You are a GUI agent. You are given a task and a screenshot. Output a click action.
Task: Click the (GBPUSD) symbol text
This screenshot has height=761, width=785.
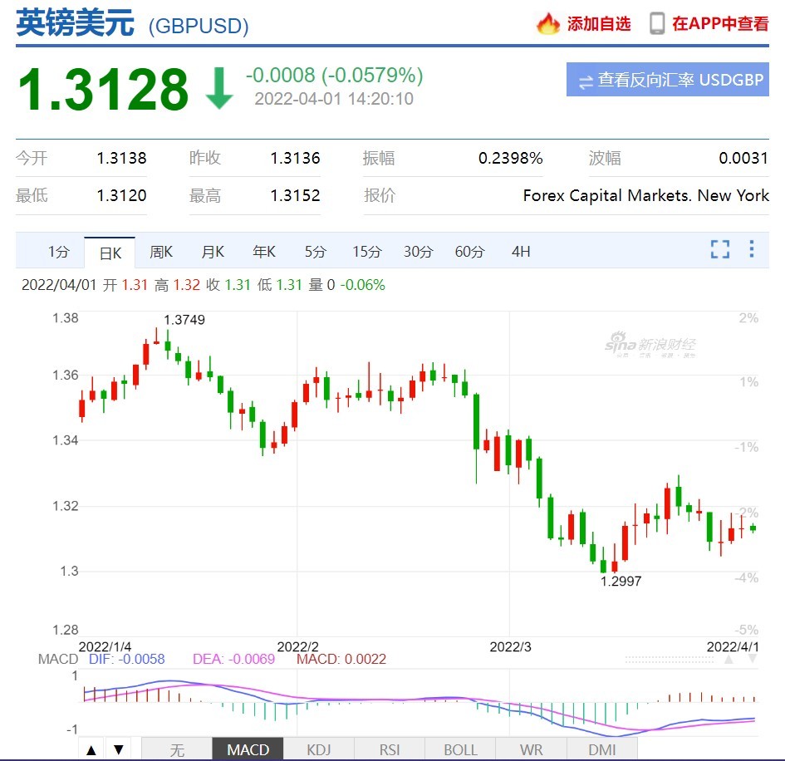(x=199, y=26)
